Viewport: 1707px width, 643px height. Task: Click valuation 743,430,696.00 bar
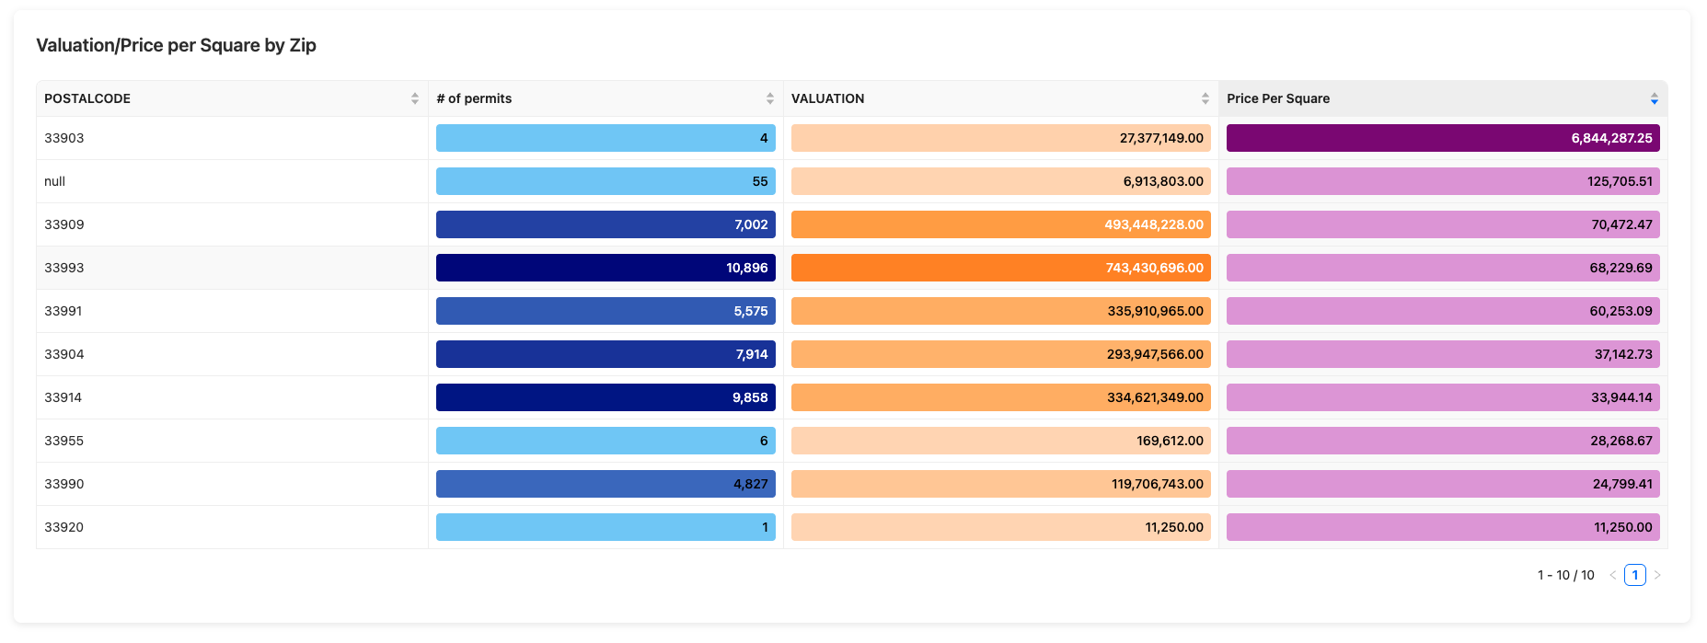[x=1001, y=268]
